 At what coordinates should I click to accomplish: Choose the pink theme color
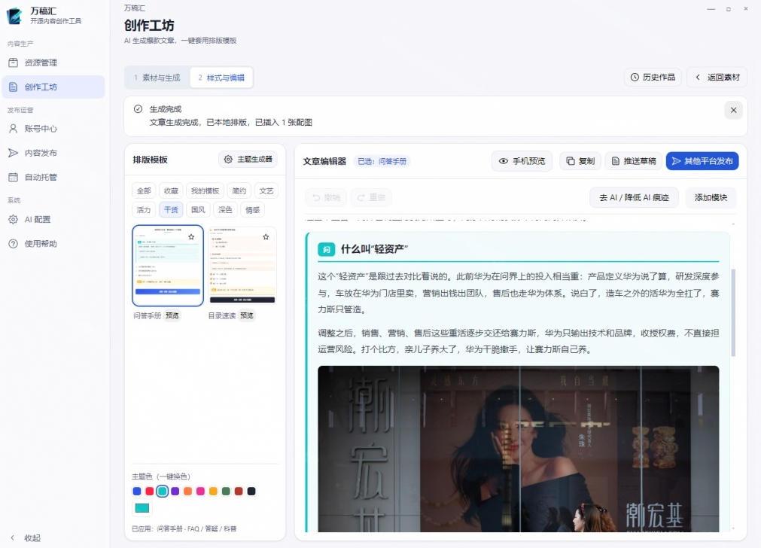point(200,492)
